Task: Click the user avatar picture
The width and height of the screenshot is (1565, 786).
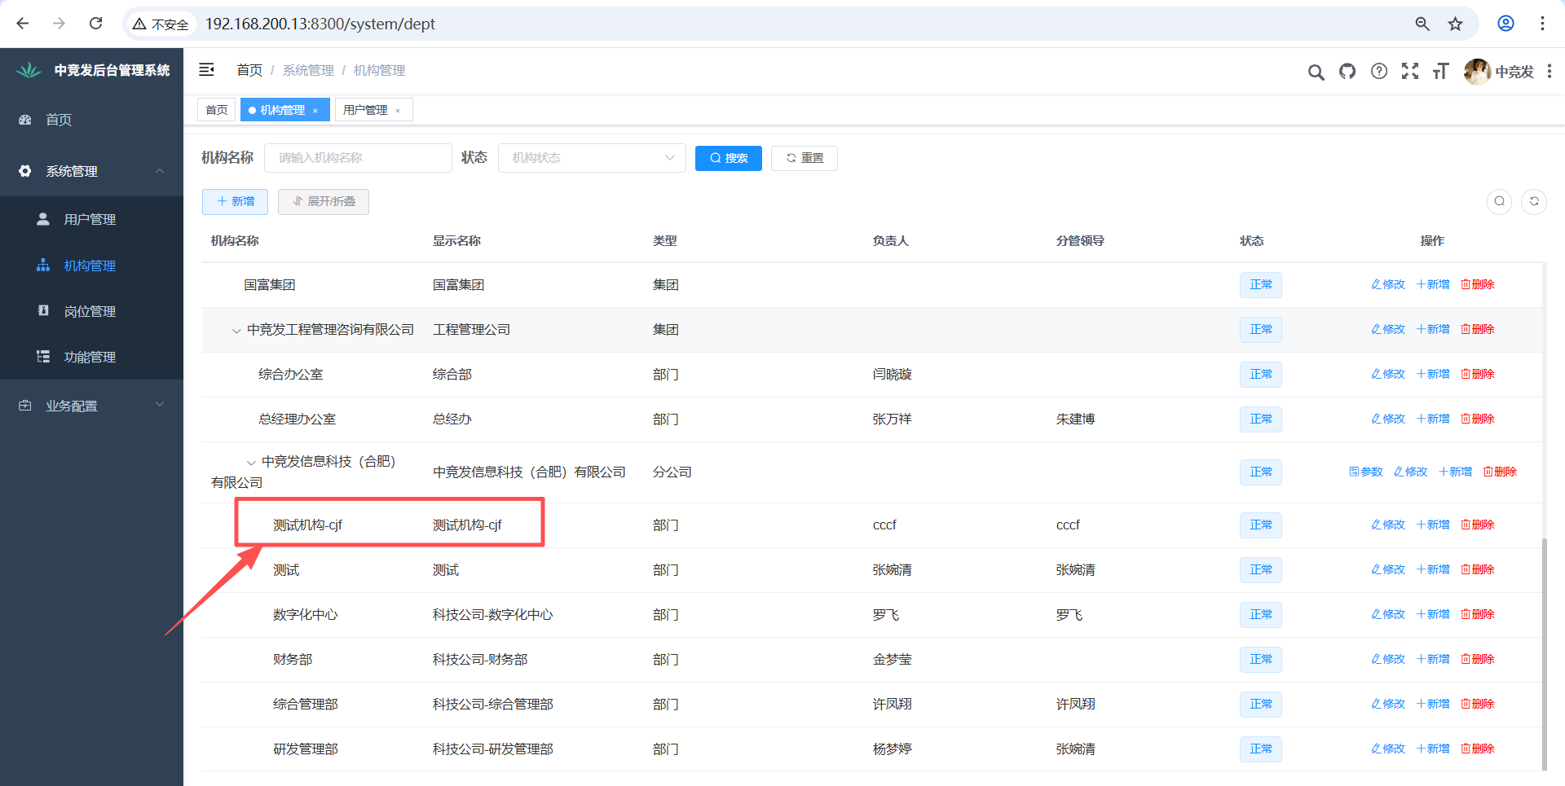Action: tap(1477, 72)
